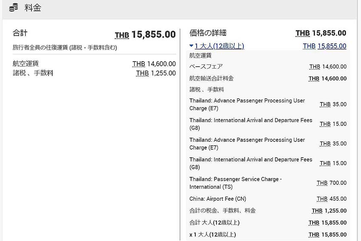361x241 pixels.
Task: Click Passenger Service Charge - International (TS) row
Action: [268, 183]
